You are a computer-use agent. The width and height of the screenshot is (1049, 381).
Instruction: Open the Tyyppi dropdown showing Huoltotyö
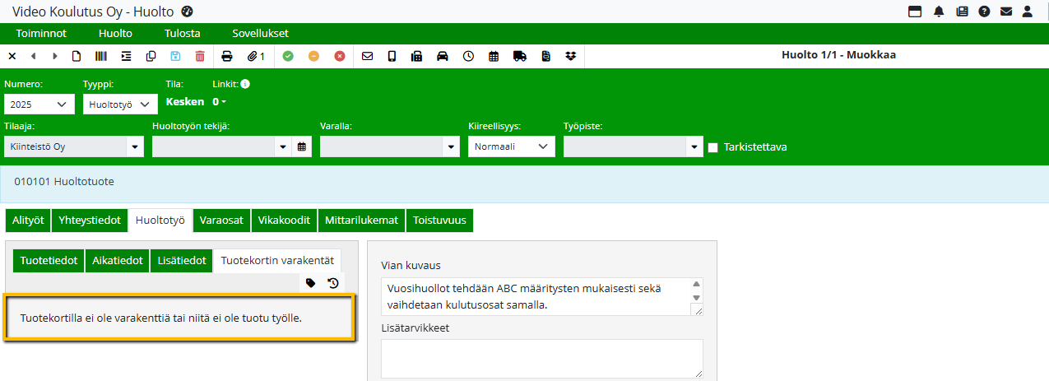(x=120, y=104)
